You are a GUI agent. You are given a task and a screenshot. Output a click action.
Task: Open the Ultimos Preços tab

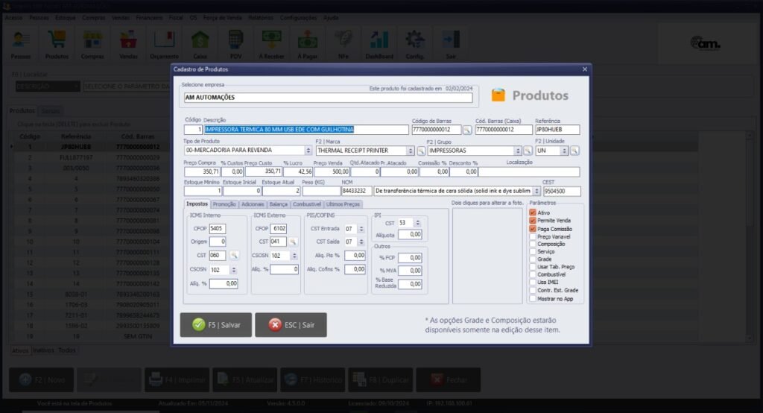343,204
